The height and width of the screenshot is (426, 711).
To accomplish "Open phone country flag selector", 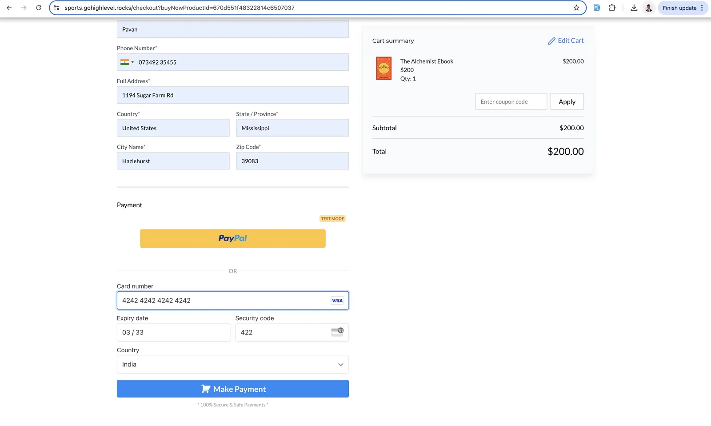I will tap(127, 62).
